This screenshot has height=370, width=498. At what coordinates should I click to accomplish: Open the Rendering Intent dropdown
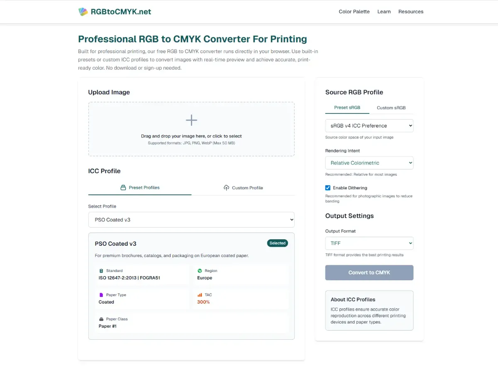(x=369, y=163)
